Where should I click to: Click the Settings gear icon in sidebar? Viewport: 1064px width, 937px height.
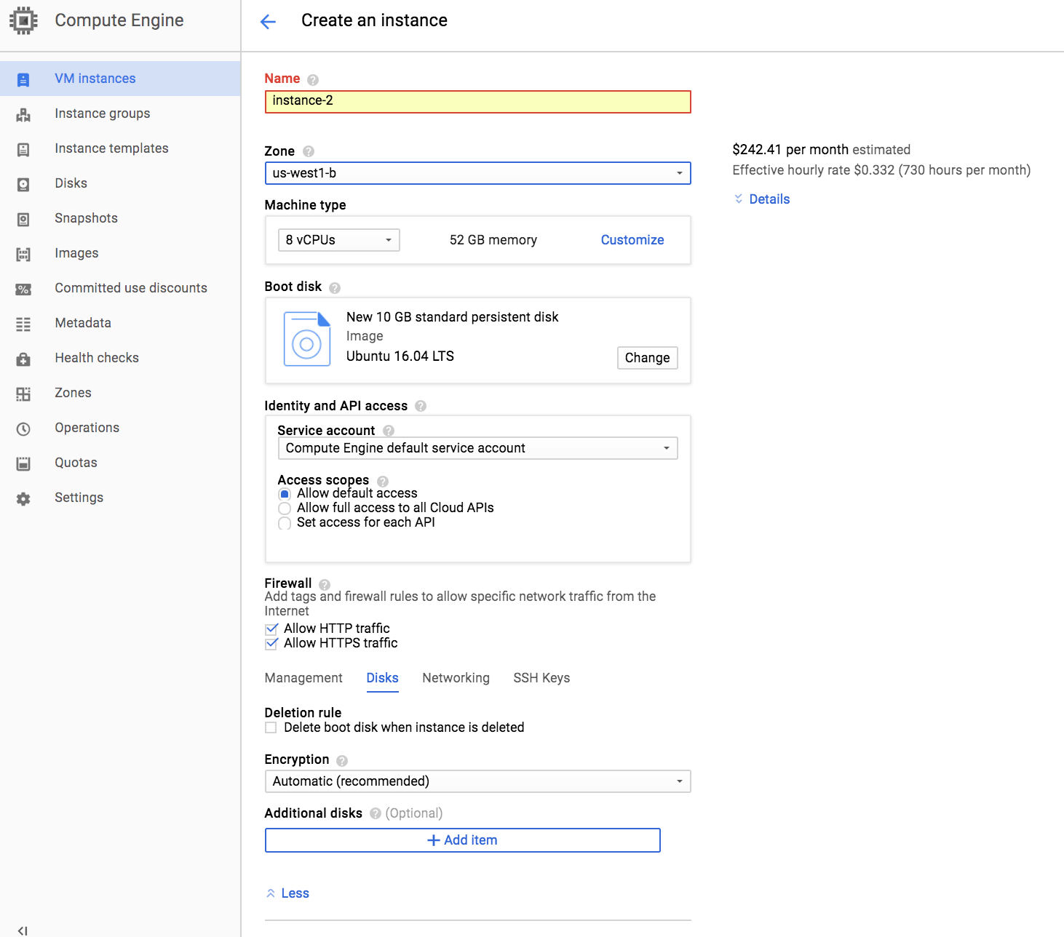[x=23, y=498]
